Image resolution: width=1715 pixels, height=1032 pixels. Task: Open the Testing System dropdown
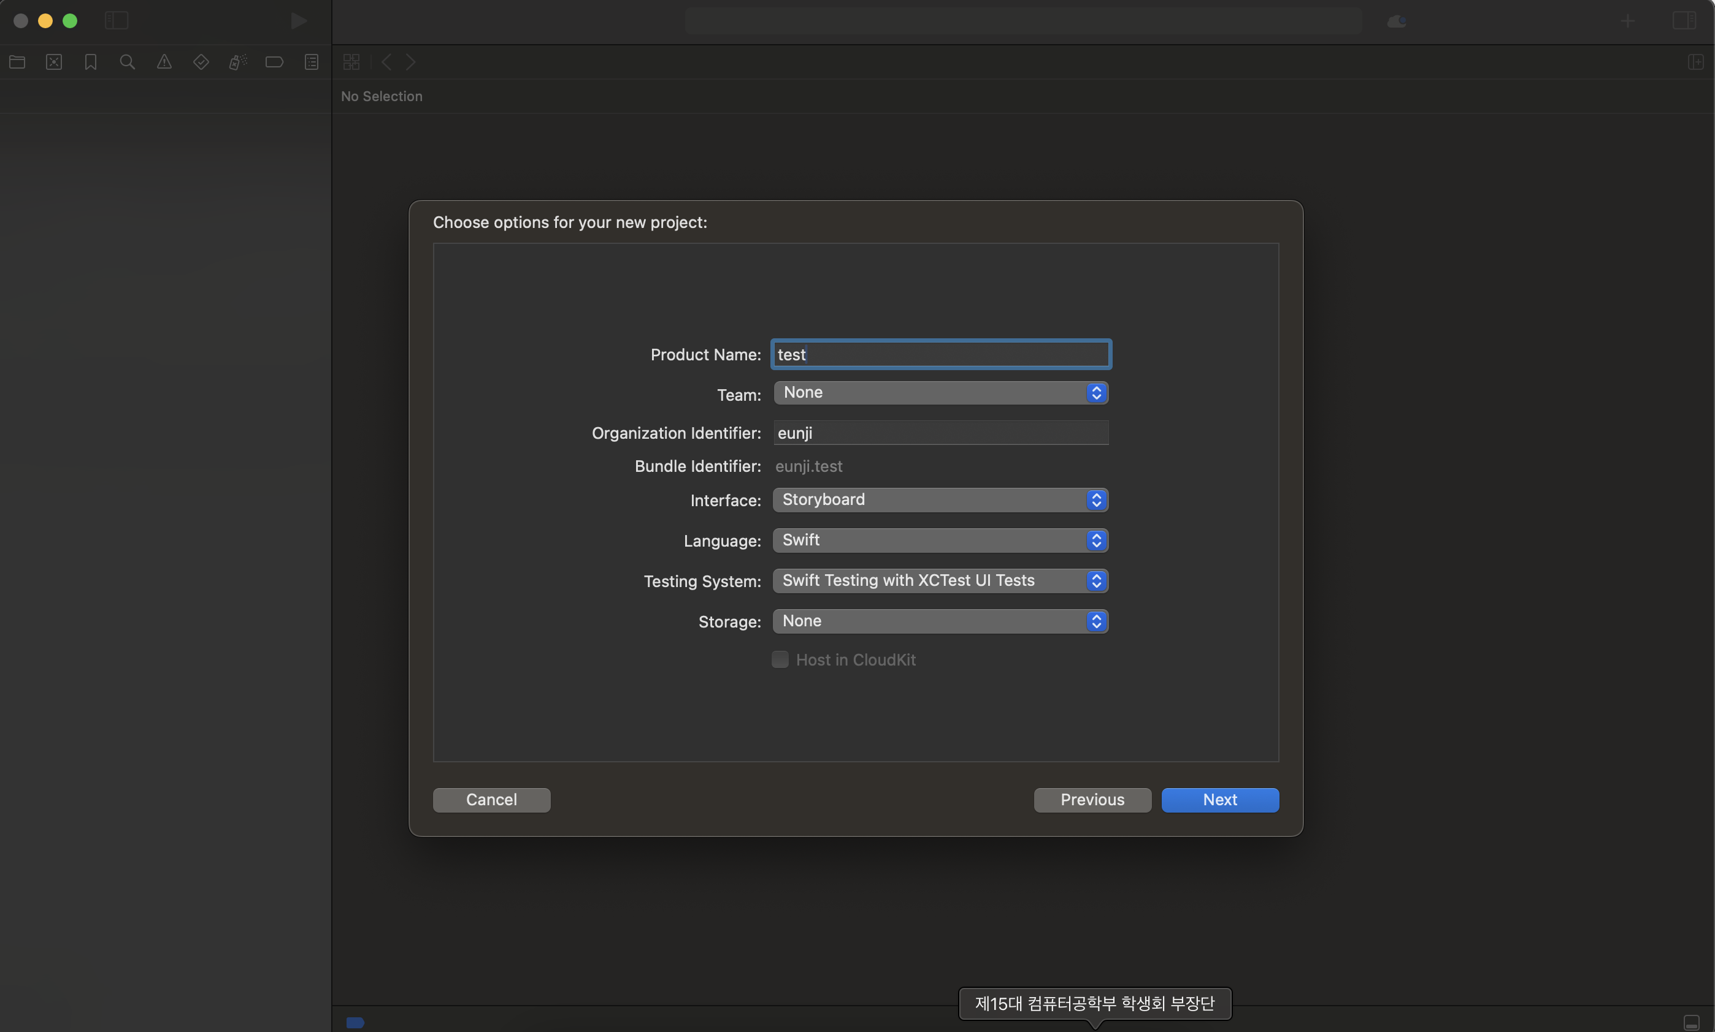(x=940, y=581)
